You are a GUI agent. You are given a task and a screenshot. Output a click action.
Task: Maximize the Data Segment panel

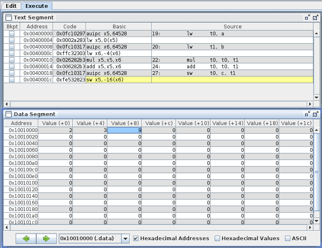tap(315, 114)
